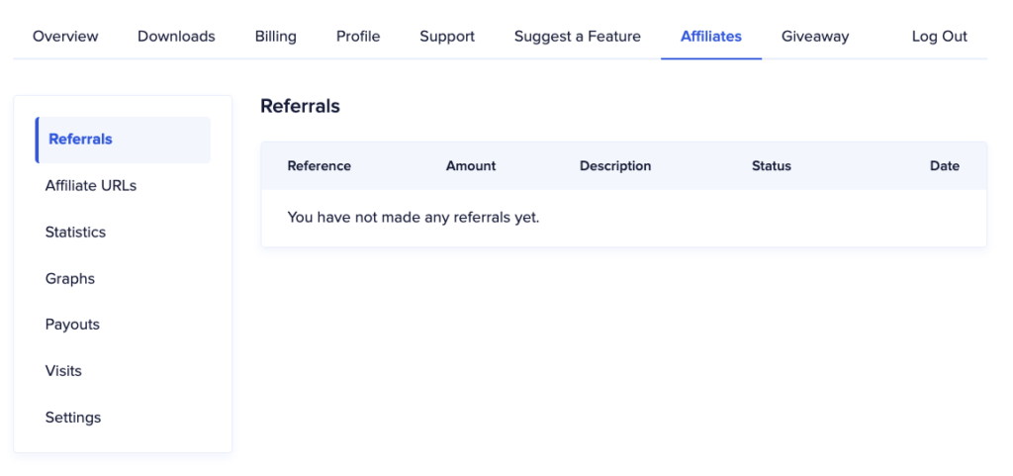Open the Support tab

coord(447,37)
